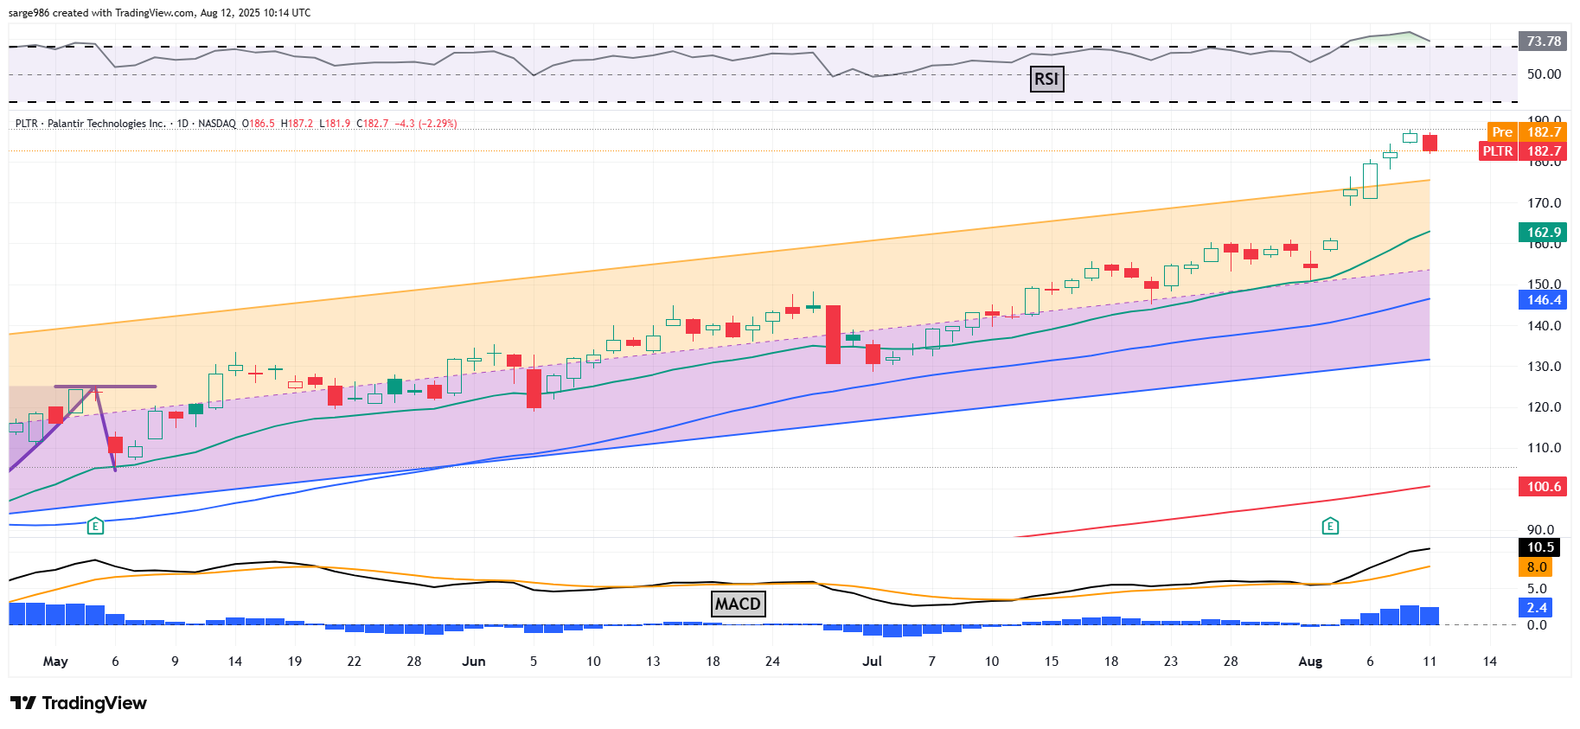Click the purple horizontal line drawing near May

pos(121,386)
